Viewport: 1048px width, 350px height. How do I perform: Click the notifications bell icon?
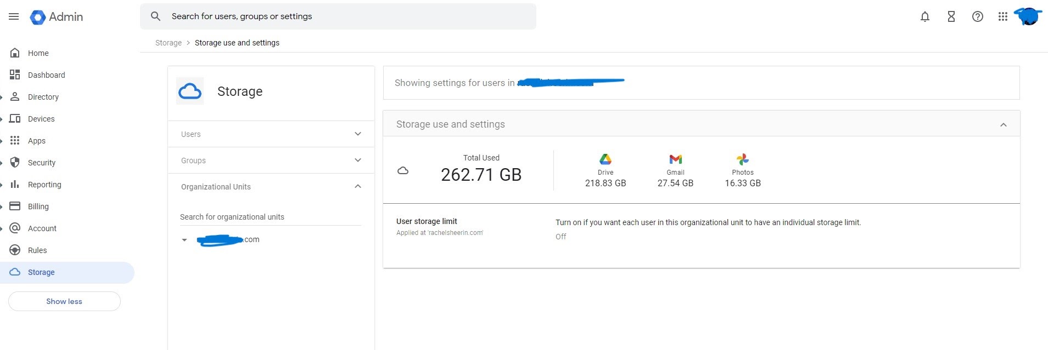tap(925, 16)
